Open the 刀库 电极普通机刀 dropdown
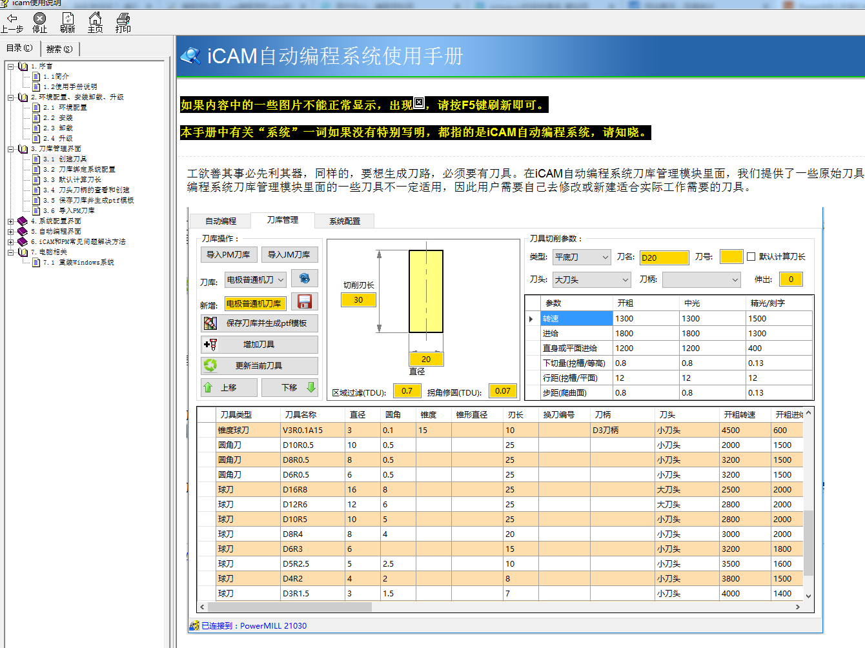Image resolution: width=865 pixels, height=648 pixels. 256,279
